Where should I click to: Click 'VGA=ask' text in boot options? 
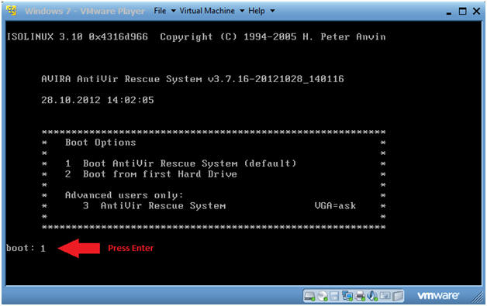pos(336,206)
